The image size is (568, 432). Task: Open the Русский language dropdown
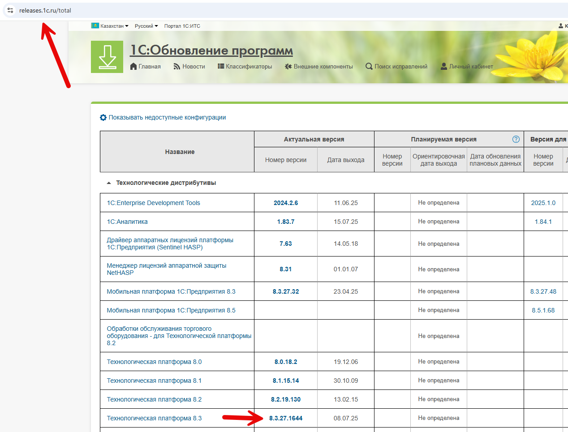pos(146,26)
